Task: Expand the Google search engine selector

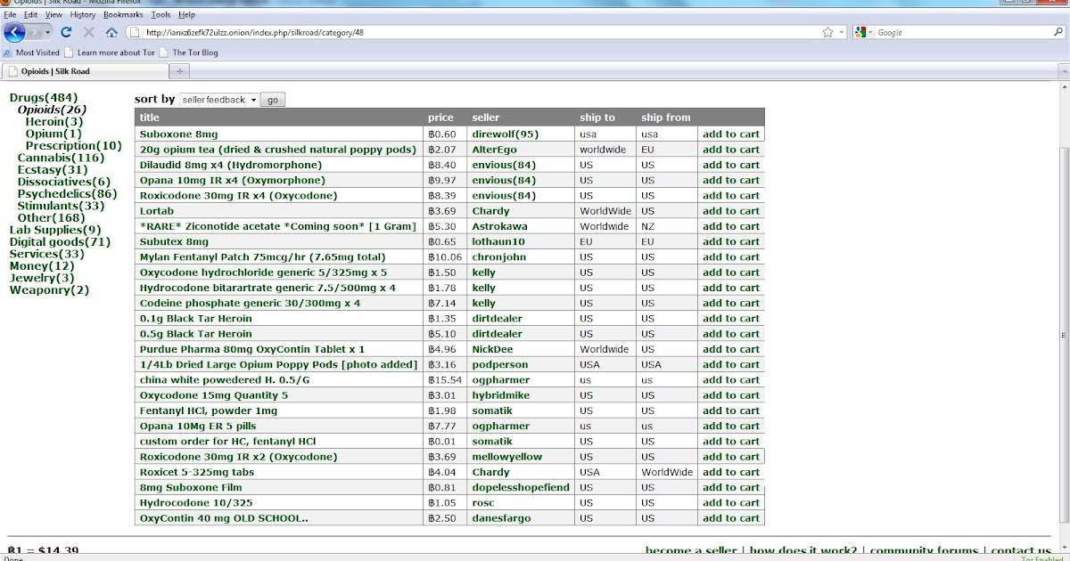Action: tap(864, 32)
